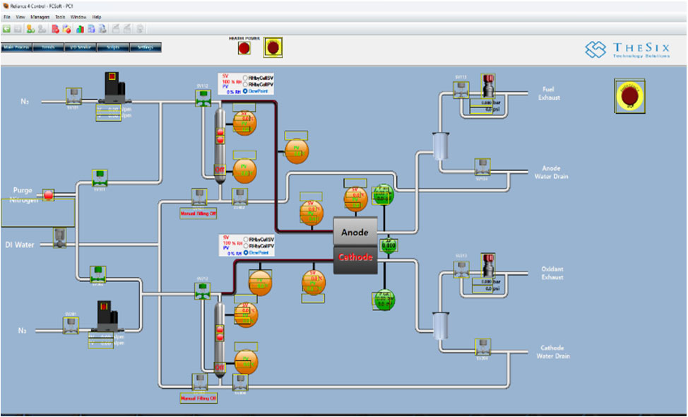
Task: Select DewPoint radio for the cathode humidifier
Action: (246, 253)
